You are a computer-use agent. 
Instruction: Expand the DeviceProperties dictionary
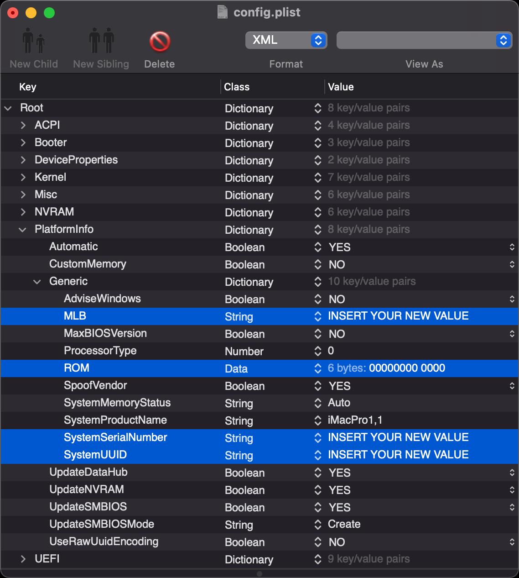(x=23, y=160)
